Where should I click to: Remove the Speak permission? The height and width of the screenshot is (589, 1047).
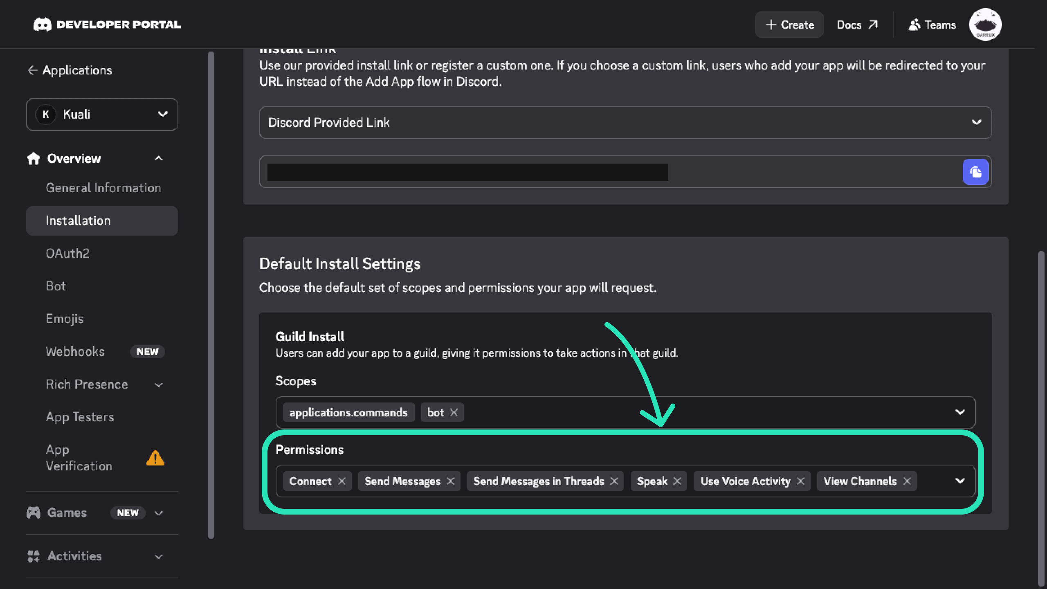pyautogui.click(x=677, y=481)
